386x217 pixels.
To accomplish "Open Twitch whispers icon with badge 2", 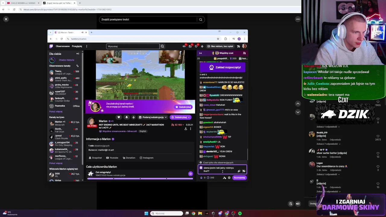I will pos(190,46).
